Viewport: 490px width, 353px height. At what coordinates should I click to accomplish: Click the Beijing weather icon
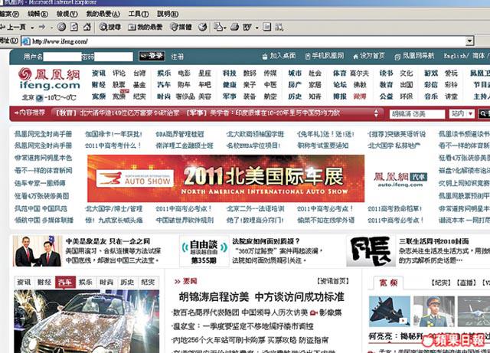click(x=39, y=98)
